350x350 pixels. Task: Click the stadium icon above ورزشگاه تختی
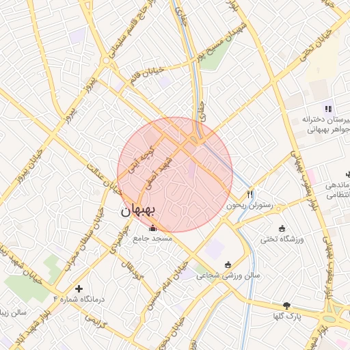click(x=282, y=228)
